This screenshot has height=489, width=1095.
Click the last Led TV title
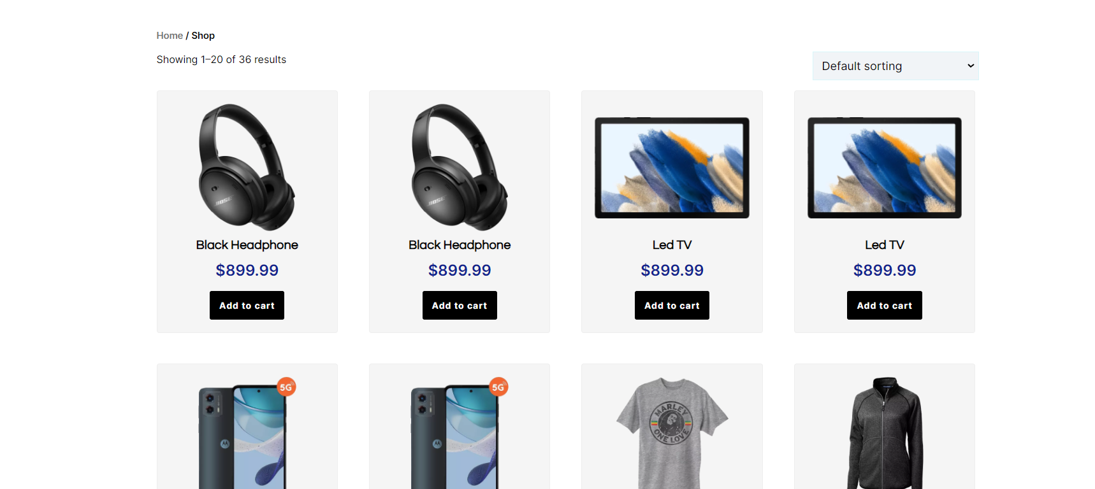(885, 245)
